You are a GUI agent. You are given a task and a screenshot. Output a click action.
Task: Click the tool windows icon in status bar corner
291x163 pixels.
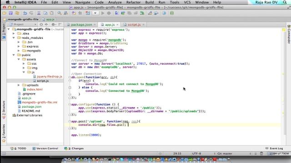coord(4,153)
